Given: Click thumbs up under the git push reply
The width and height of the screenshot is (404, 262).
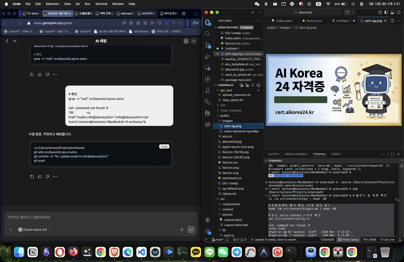Looking at the screenshot, I should coord(40,176).
